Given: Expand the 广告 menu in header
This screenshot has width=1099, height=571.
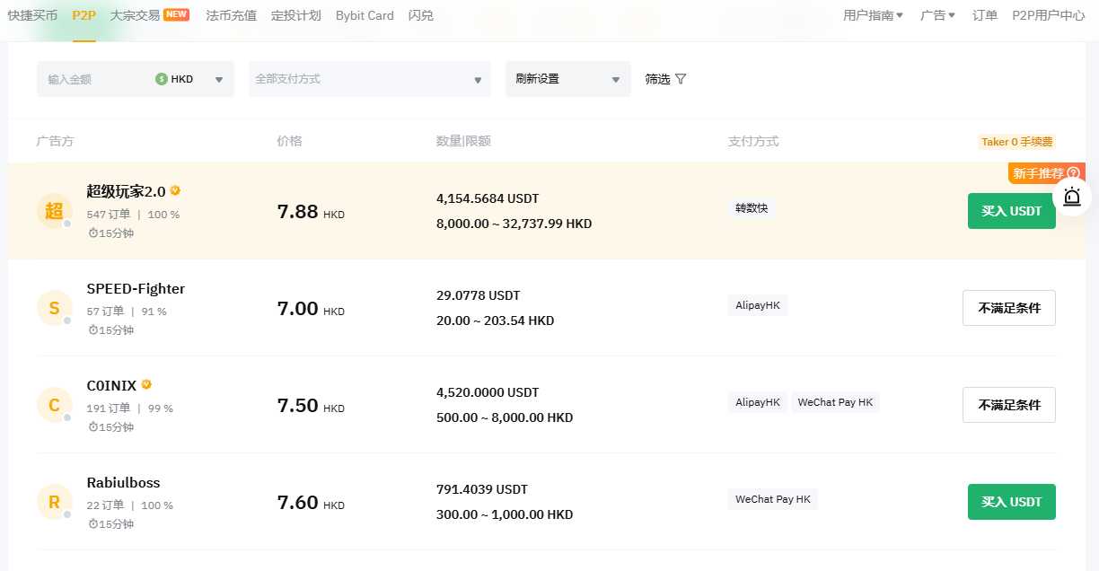Looking at the screenshot, I should (938, 15).
